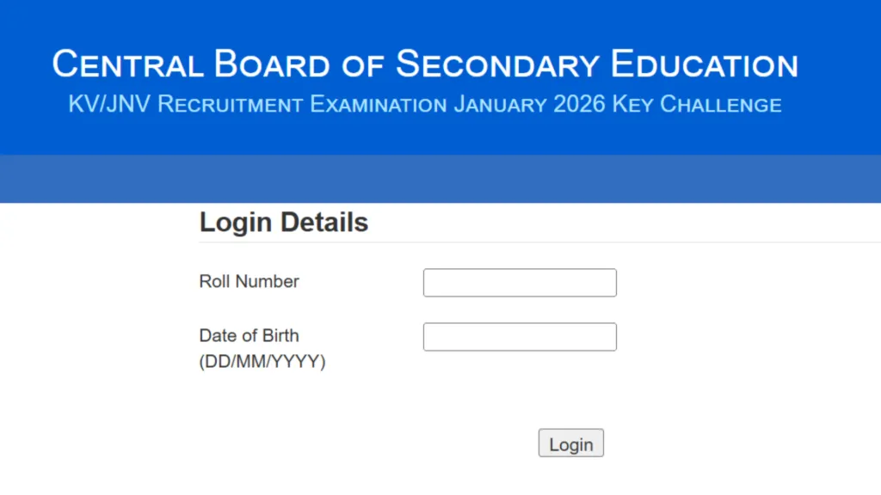Click inside the Date of Birth entry box
881x495 pixels.
(520, 336)
